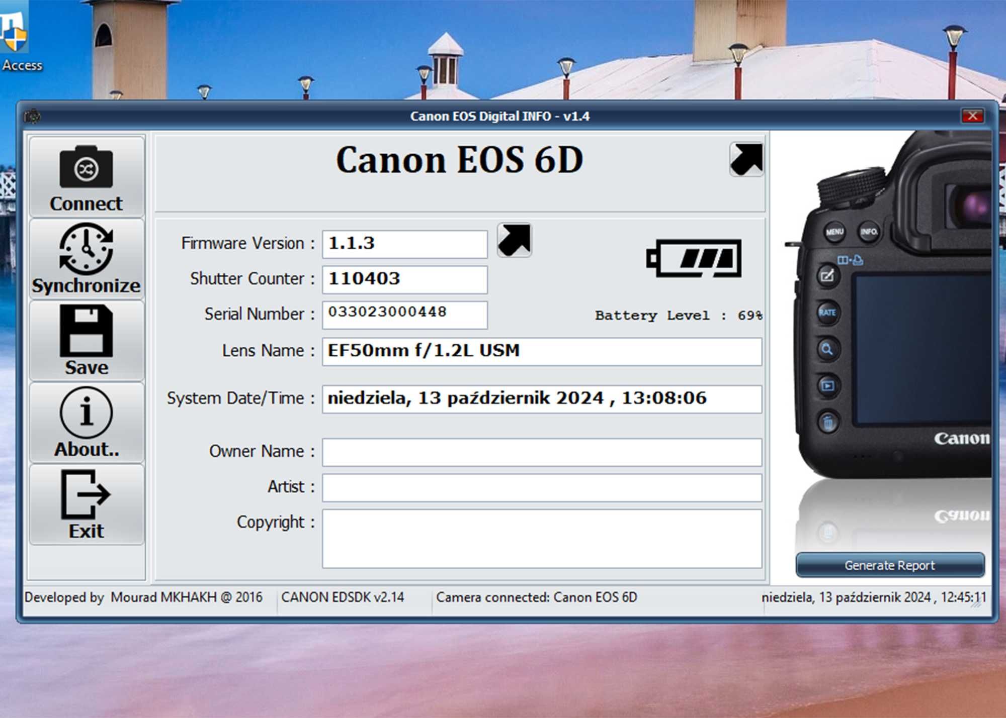Click the Serial Number label
The height and width of the screenshot is (718, 1006).
coord(260,314)
